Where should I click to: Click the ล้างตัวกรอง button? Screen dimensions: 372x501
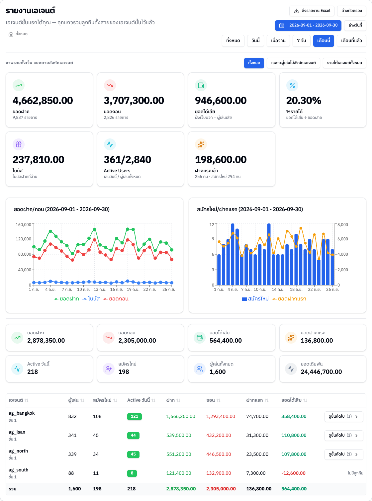352,11
